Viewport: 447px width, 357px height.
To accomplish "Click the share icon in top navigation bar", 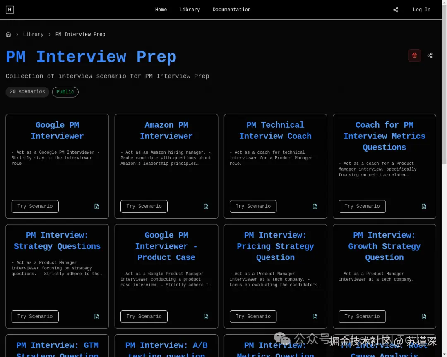I will (x=395, y=10).
